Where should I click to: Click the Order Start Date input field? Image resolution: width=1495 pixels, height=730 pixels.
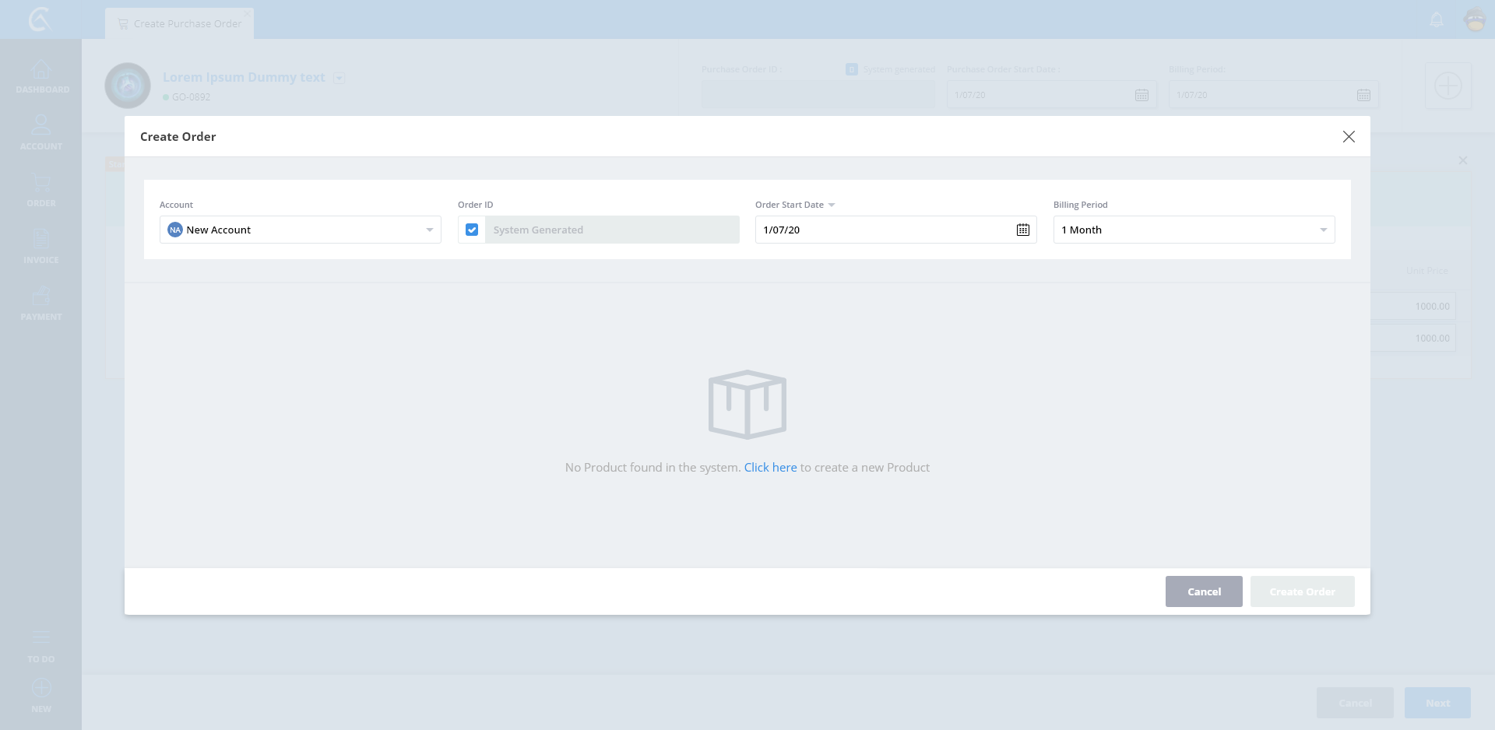click(884, 230)
